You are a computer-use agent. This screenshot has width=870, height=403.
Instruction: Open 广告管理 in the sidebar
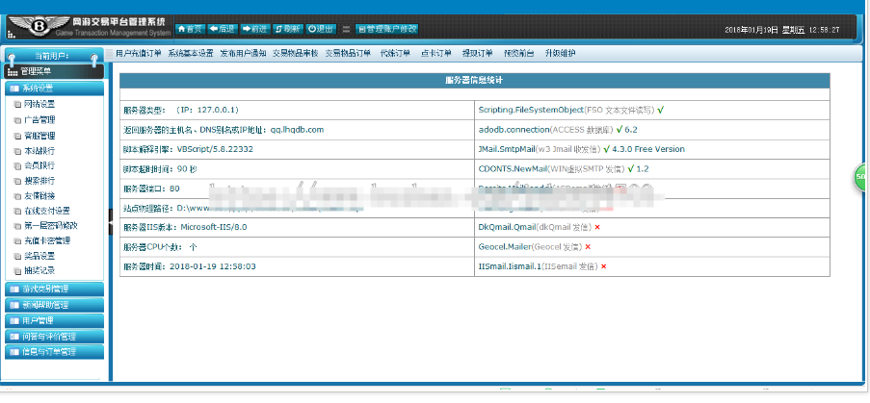click(40, 119)
